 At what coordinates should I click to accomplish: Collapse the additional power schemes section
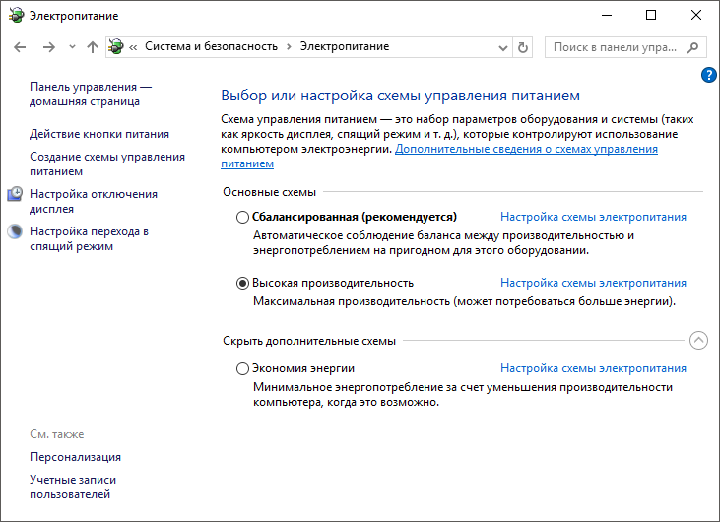[698, 341]
